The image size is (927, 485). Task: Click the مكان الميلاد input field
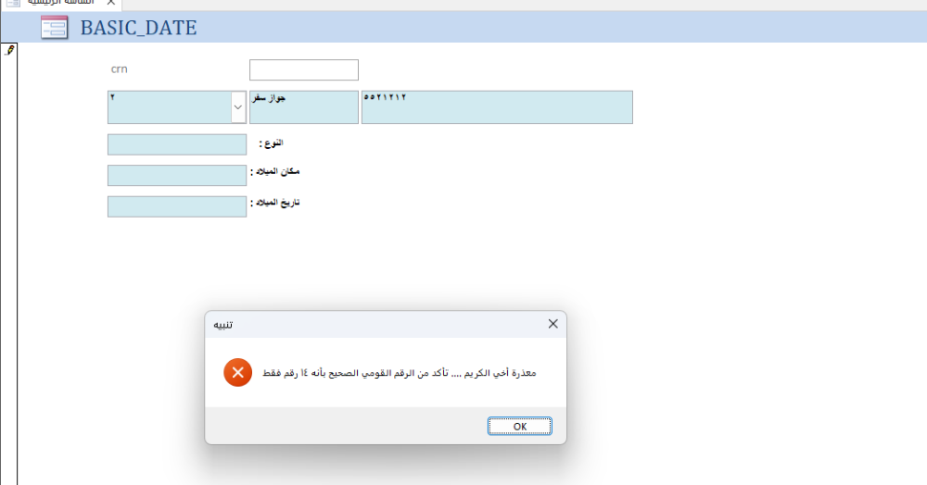[x=177, y=176]
